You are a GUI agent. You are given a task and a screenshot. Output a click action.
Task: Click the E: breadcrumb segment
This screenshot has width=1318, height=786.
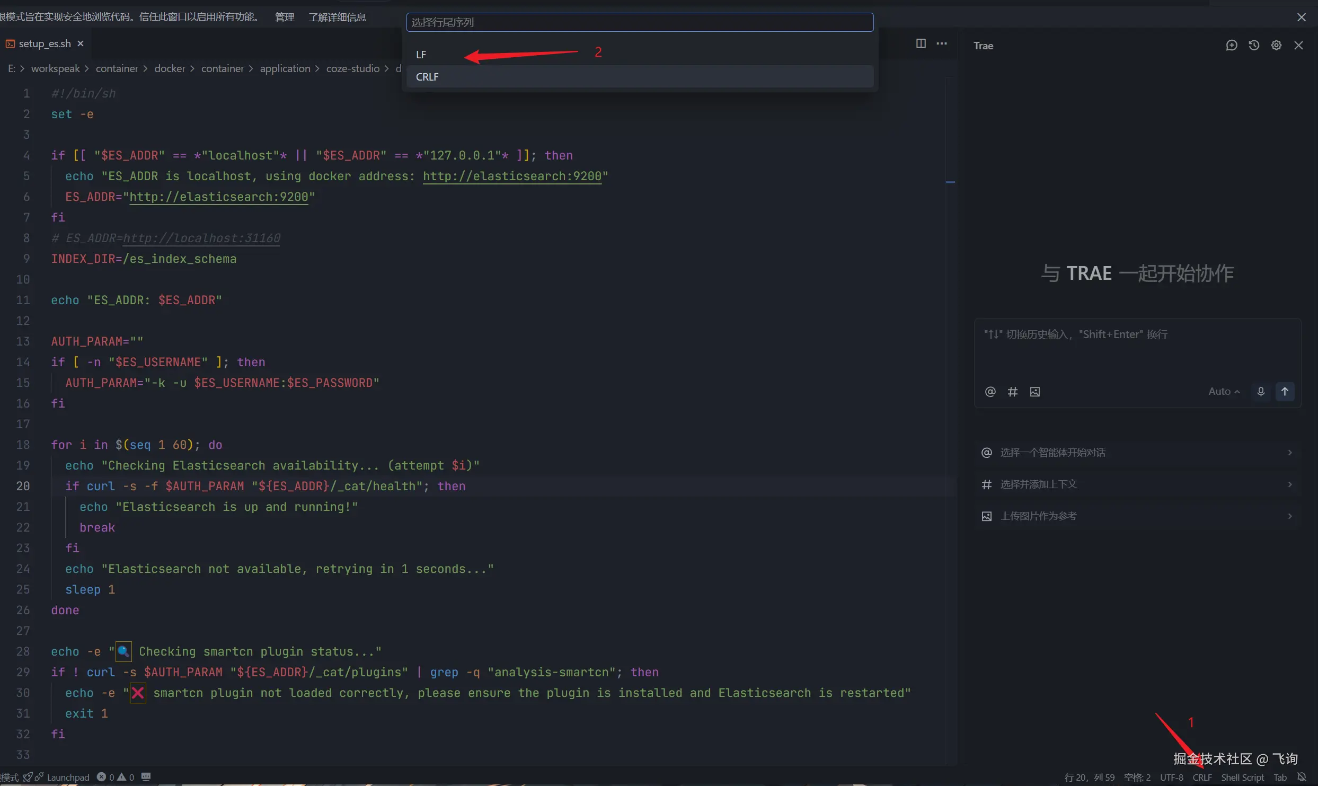tap(12, 68)
